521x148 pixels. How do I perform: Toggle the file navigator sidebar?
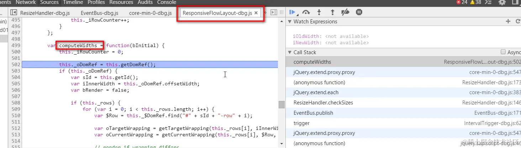(x=14, y=13)
